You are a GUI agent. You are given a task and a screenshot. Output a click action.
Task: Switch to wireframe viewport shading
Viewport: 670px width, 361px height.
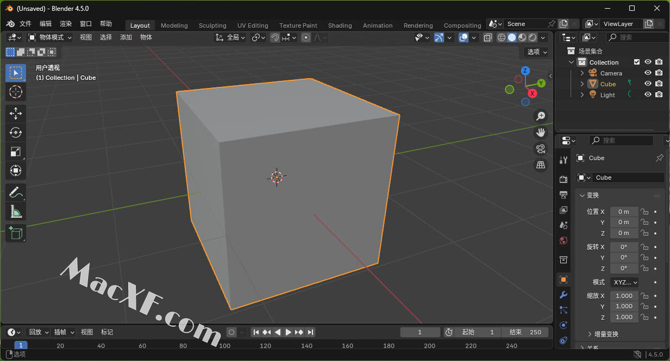[502, 37]
